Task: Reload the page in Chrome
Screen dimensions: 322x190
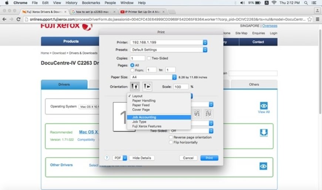Action: 18,19
